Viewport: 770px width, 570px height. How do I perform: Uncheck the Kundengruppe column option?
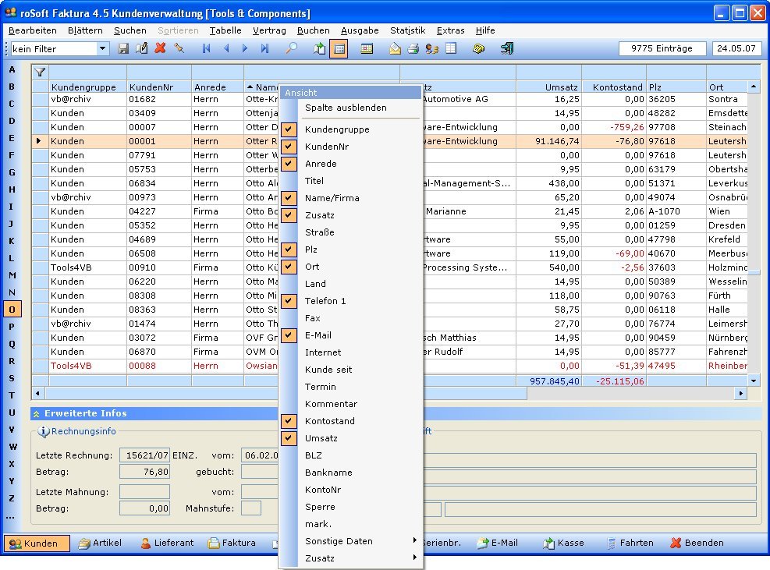[337, 129]
